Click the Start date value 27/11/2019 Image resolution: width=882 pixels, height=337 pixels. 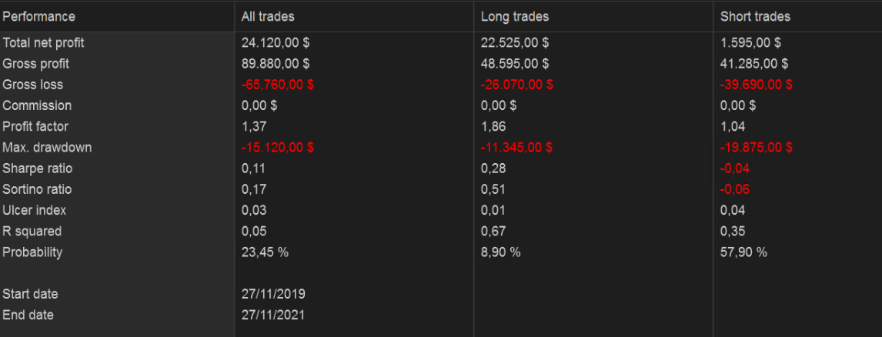[x=273, y=294]
